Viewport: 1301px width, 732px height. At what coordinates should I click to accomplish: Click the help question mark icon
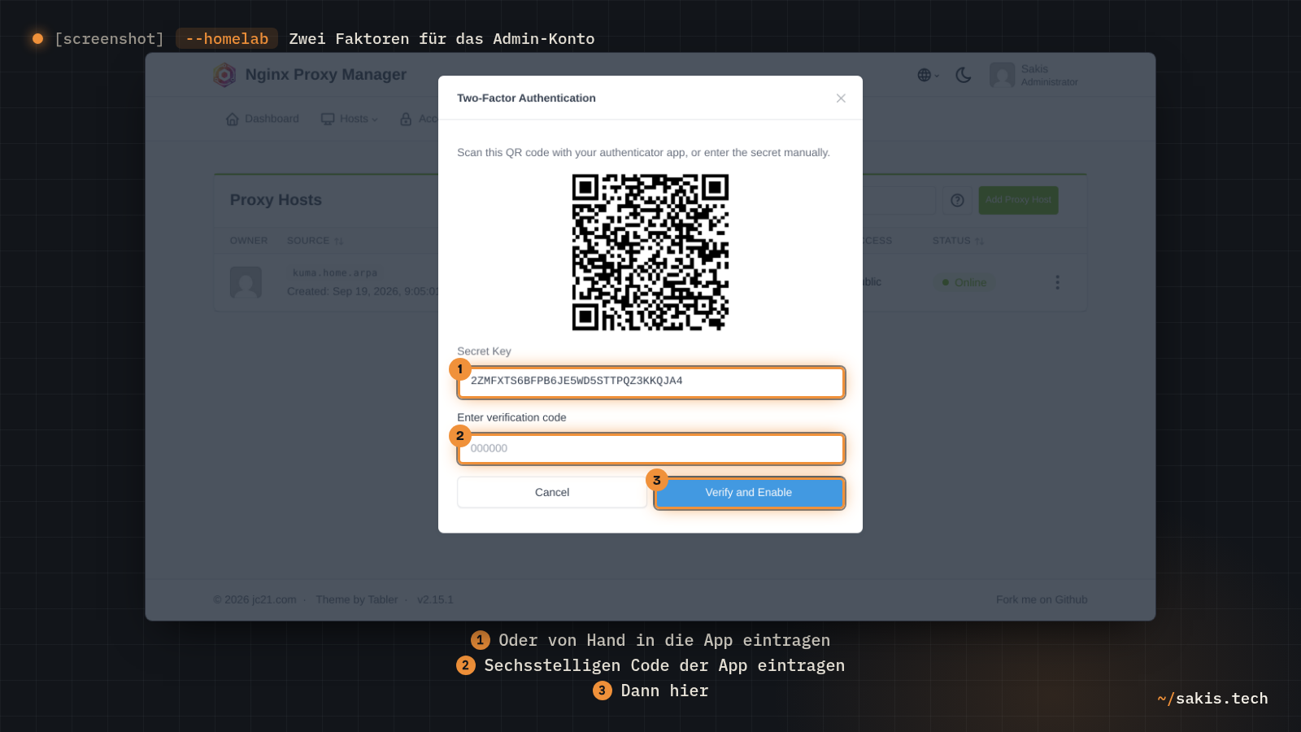[957, 200]
